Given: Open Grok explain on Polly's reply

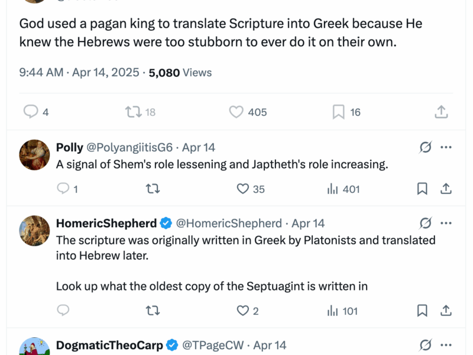Looking at the screenshot, I should pyautogui.click(x=425, y=147).
